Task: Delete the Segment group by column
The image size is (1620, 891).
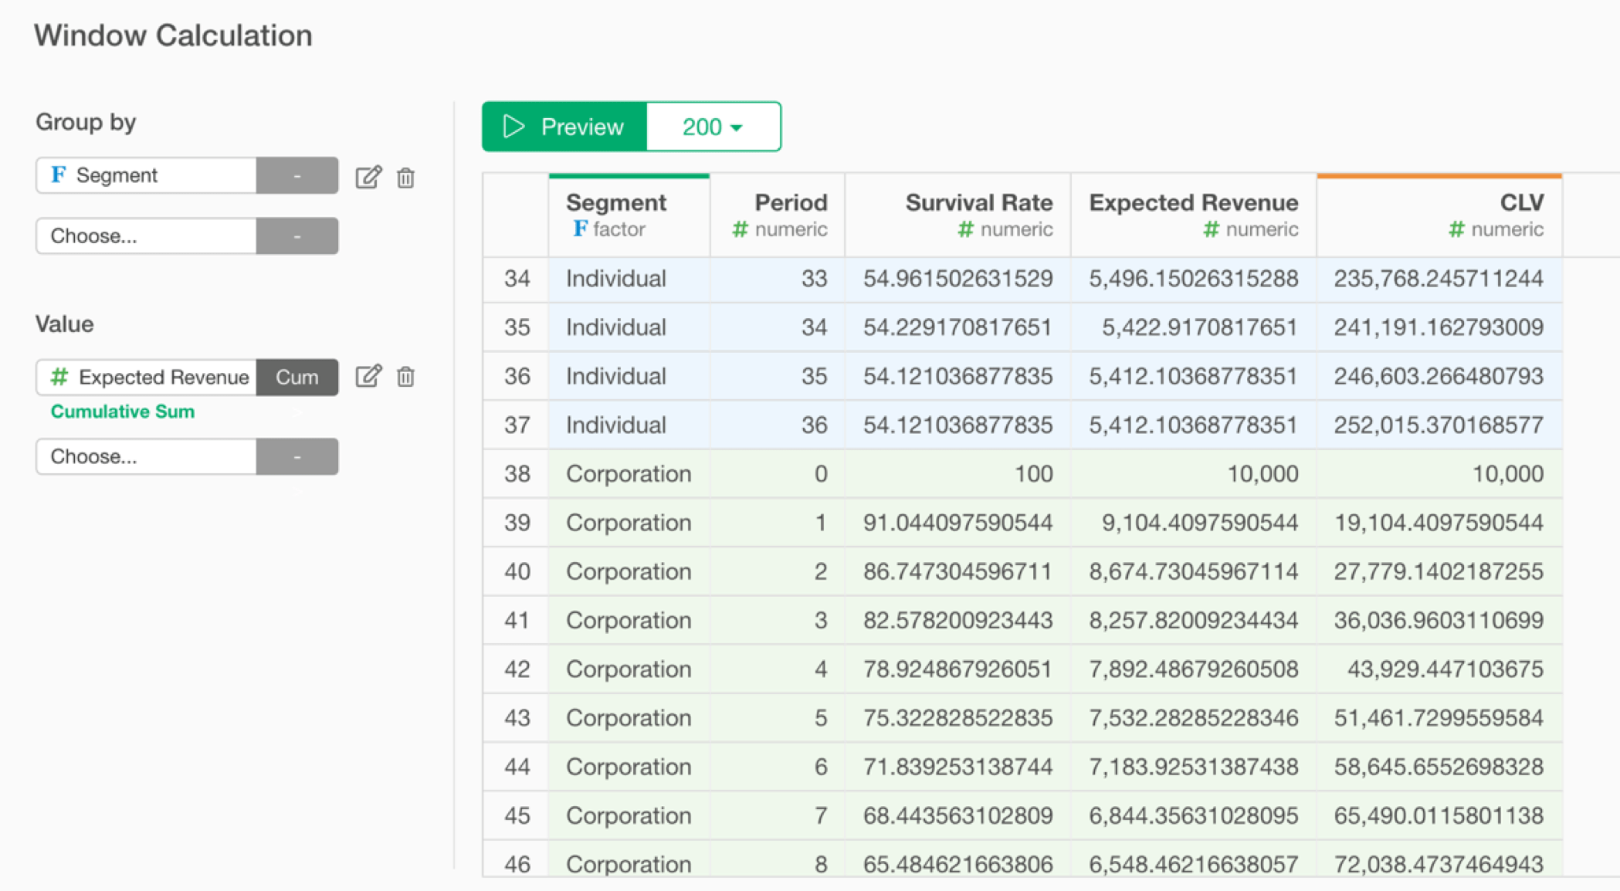Action: 406,177
